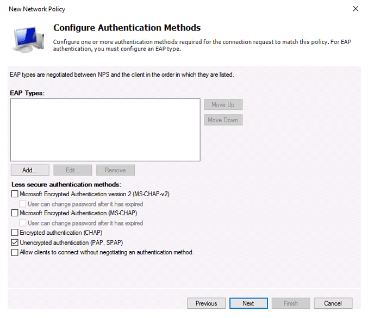Click the Edit... button

coord(73,170)
